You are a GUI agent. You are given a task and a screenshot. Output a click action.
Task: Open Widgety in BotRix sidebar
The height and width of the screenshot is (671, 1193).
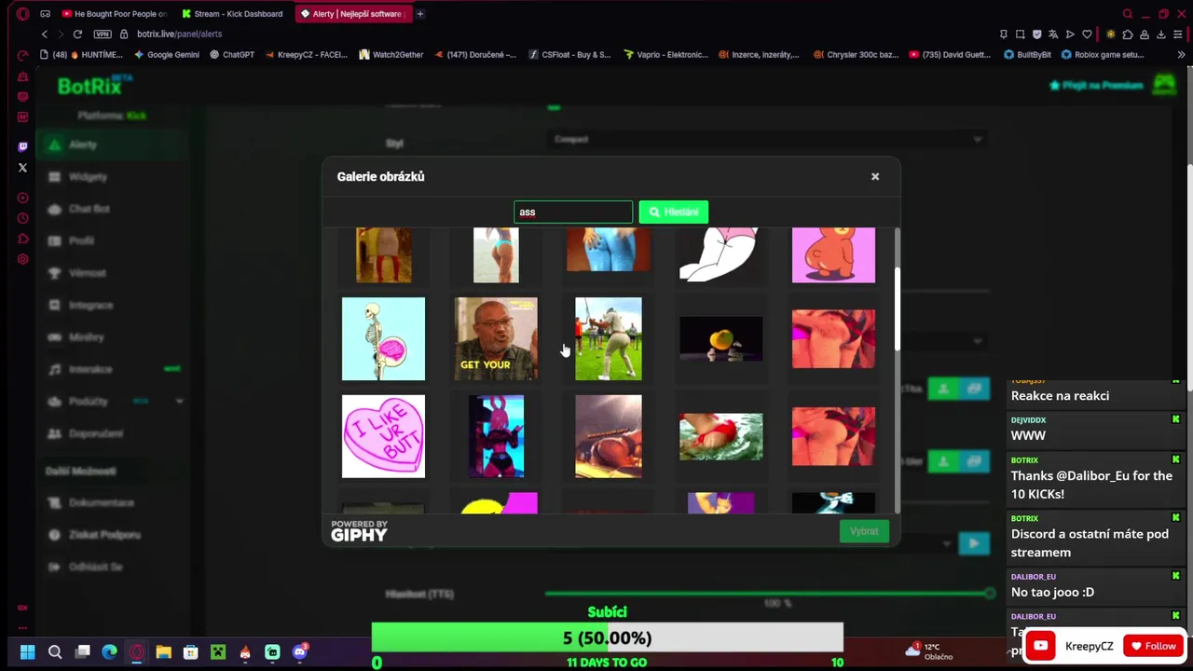click(88, 176)
